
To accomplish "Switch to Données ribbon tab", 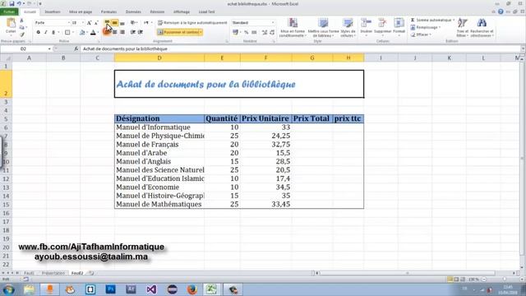I will pos(133,12).
